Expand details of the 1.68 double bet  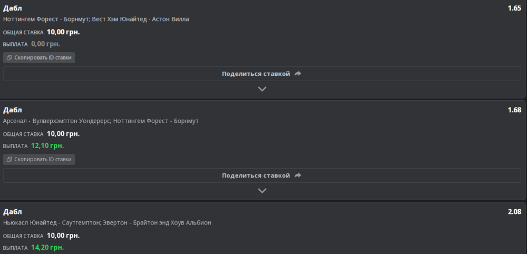point(262,191)
